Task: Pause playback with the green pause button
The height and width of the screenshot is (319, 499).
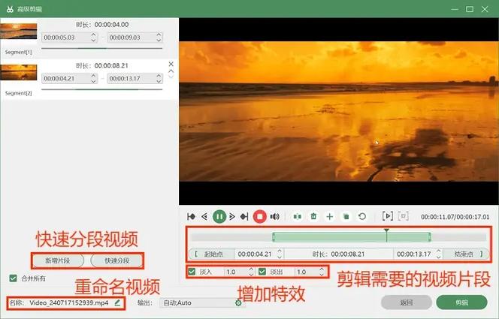Action: tap(219, 216)
